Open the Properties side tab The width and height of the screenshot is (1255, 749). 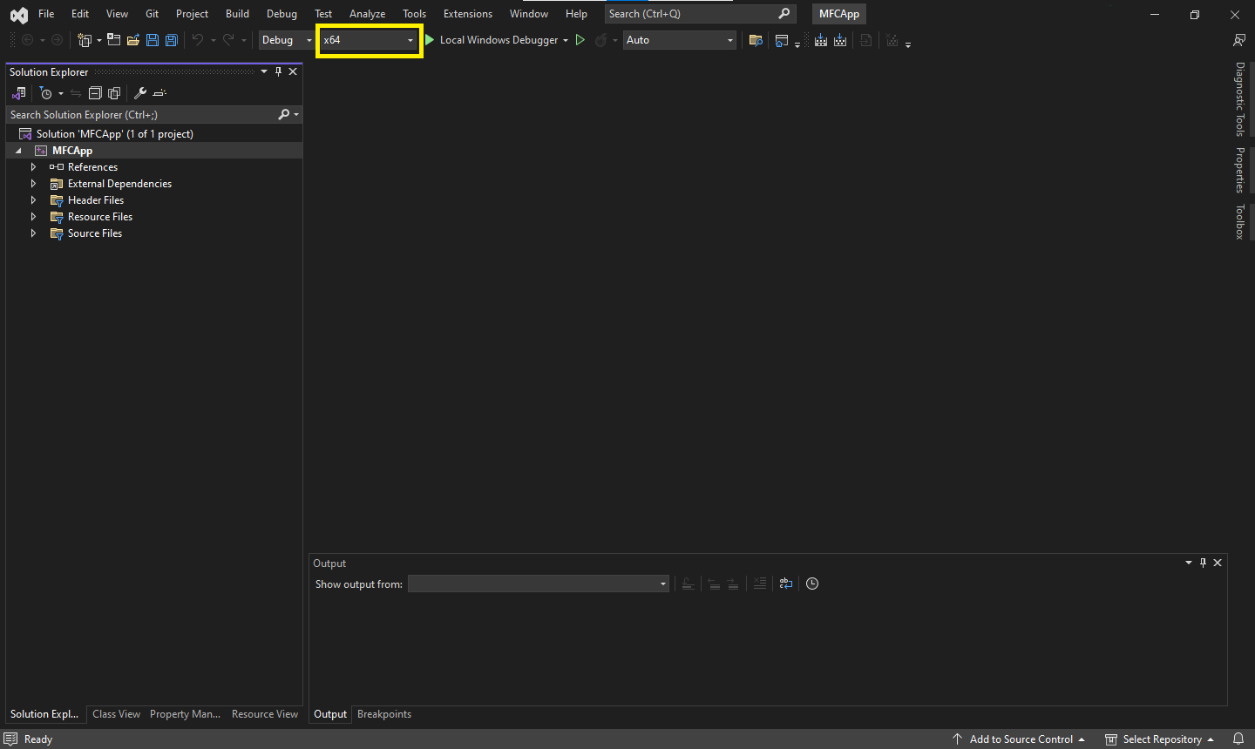1240,170
